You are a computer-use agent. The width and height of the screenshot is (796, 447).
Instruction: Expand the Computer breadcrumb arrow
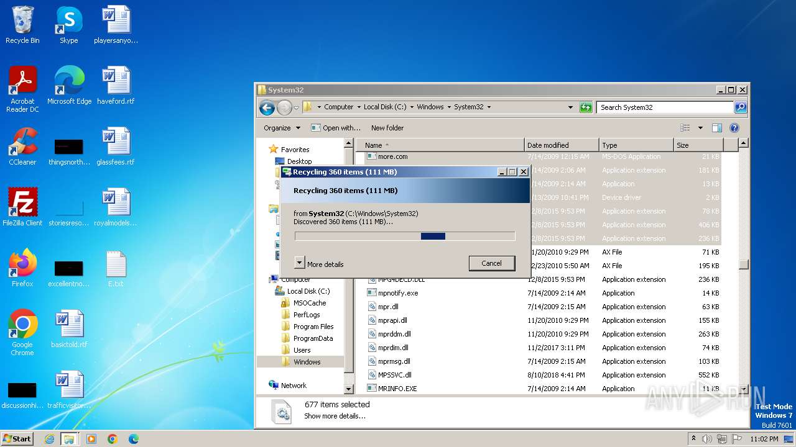coord(359,107)
